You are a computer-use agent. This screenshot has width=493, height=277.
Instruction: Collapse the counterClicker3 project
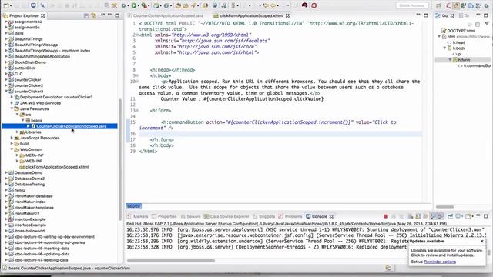[6, 92]
